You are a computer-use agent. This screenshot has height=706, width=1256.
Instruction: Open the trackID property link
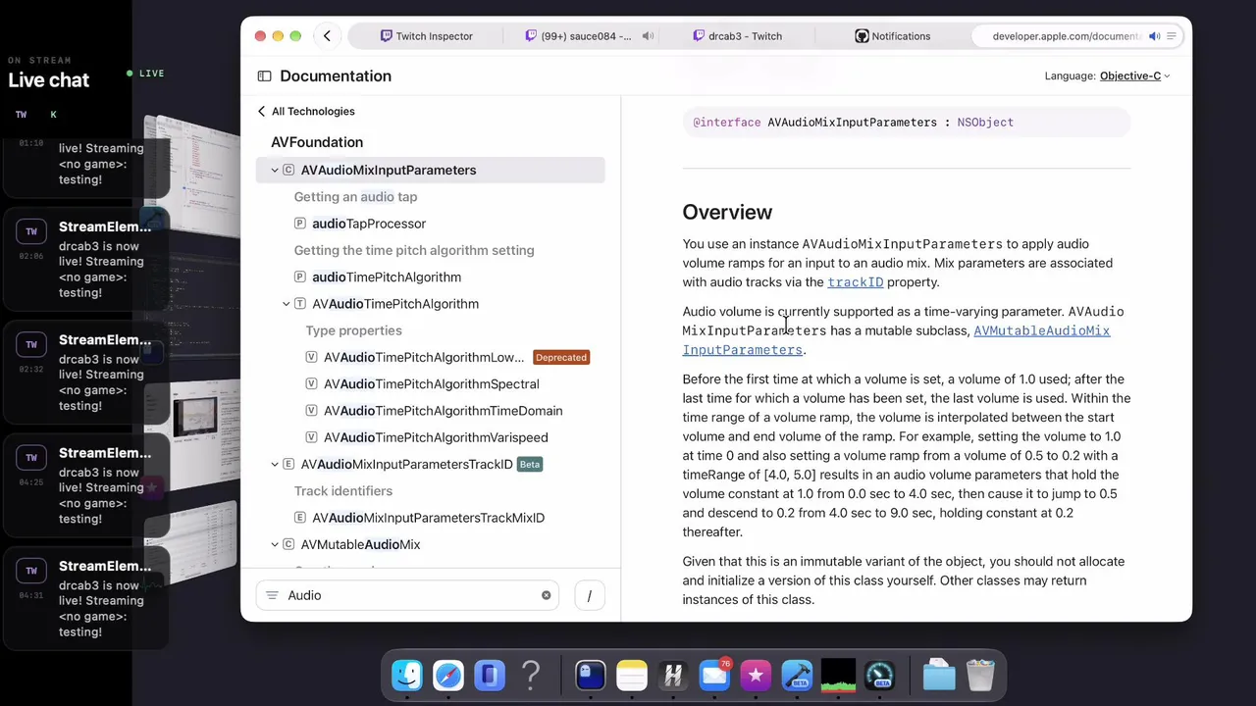coord(855,282)
